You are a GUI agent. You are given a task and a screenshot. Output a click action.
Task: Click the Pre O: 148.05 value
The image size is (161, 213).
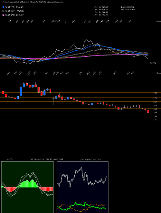101,7
